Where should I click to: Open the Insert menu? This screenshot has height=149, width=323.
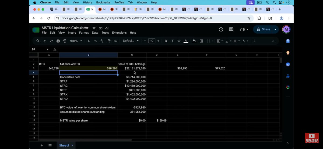72,33
